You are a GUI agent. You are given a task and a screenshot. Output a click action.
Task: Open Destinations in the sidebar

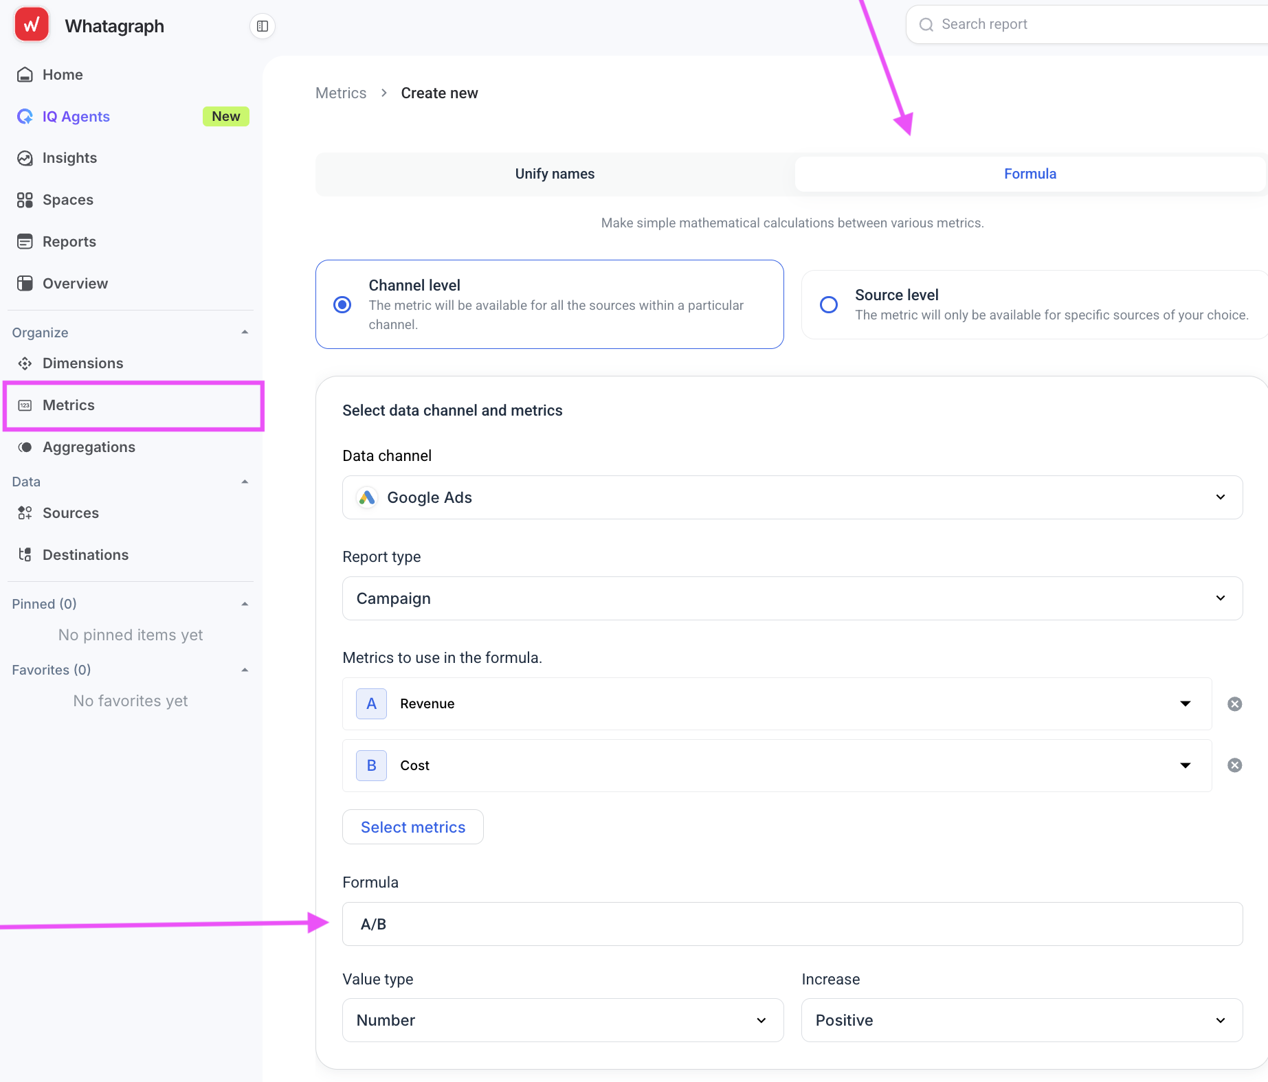click(x=85, y=555)
